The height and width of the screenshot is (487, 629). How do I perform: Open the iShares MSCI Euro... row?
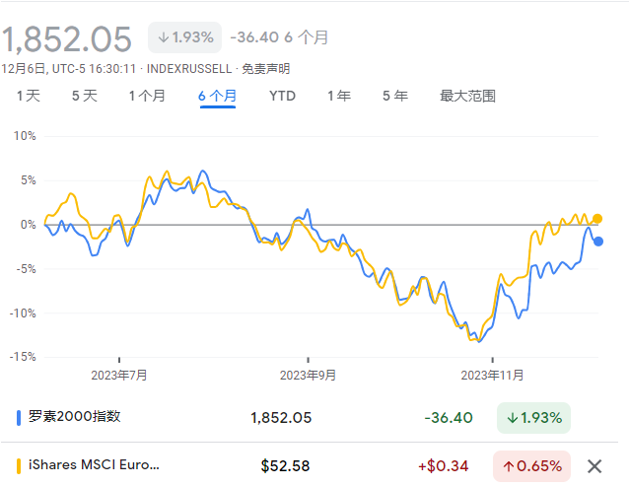tap(309, 465)
